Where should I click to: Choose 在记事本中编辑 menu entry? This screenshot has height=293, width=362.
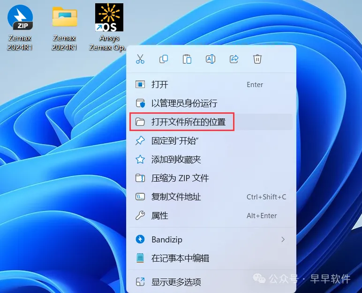click(211, 258)
